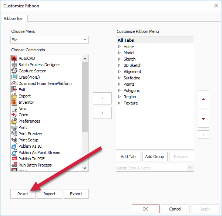This screenshot has height=216, width=222.
Task: Select the All Tabs header row
Action: point(155,40)
